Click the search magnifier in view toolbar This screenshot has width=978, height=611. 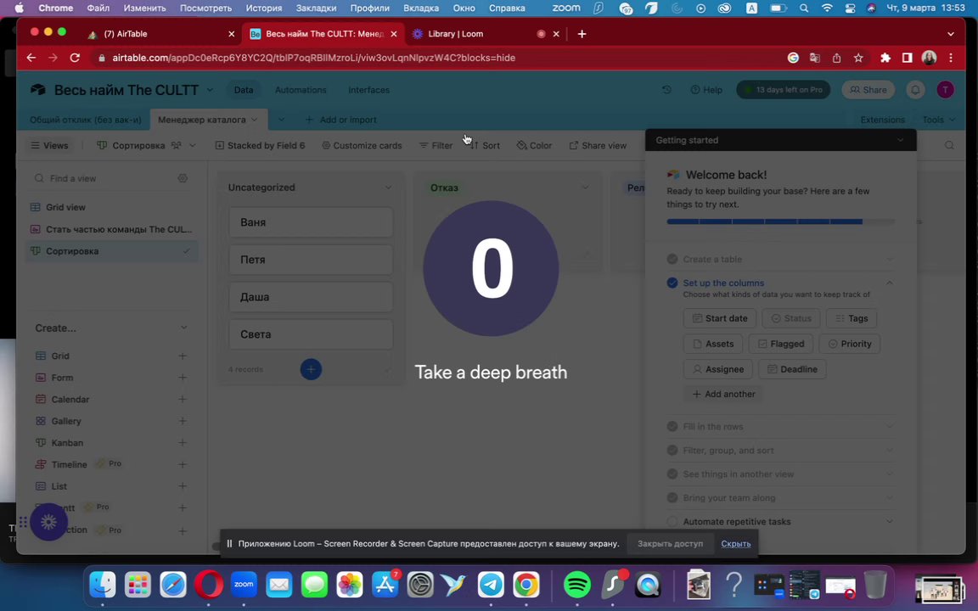pyautogui.click(x=949, y=145)
